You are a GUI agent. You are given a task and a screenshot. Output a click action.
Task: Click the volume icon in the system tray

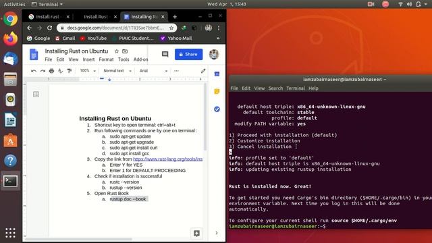410,4
